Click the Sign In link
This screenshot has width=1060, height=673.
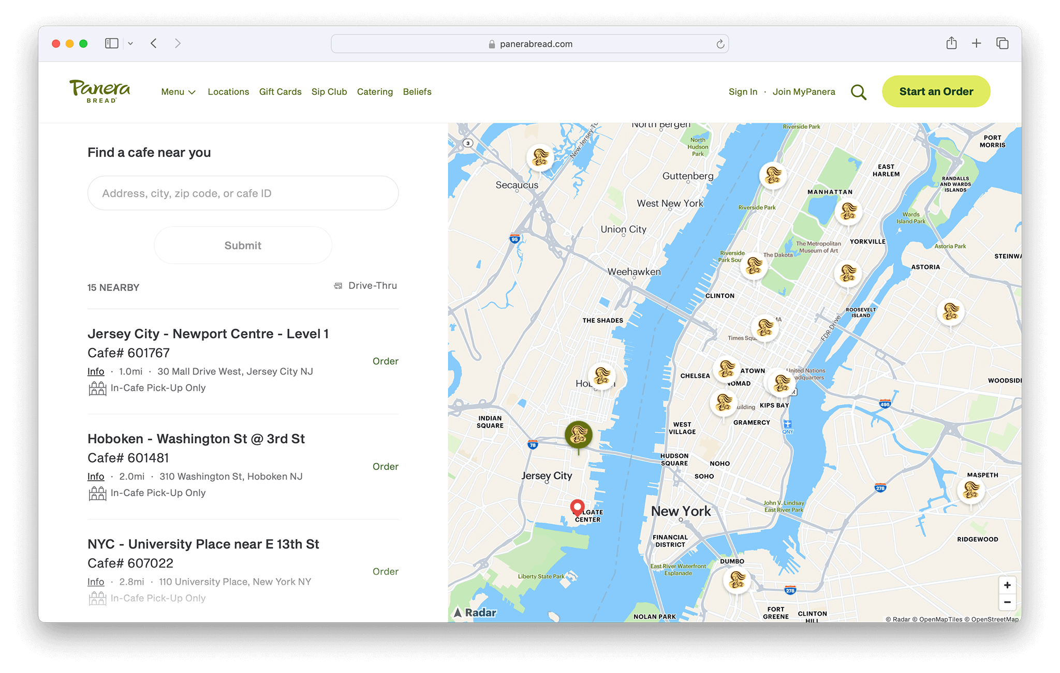(x=743, y=91)
